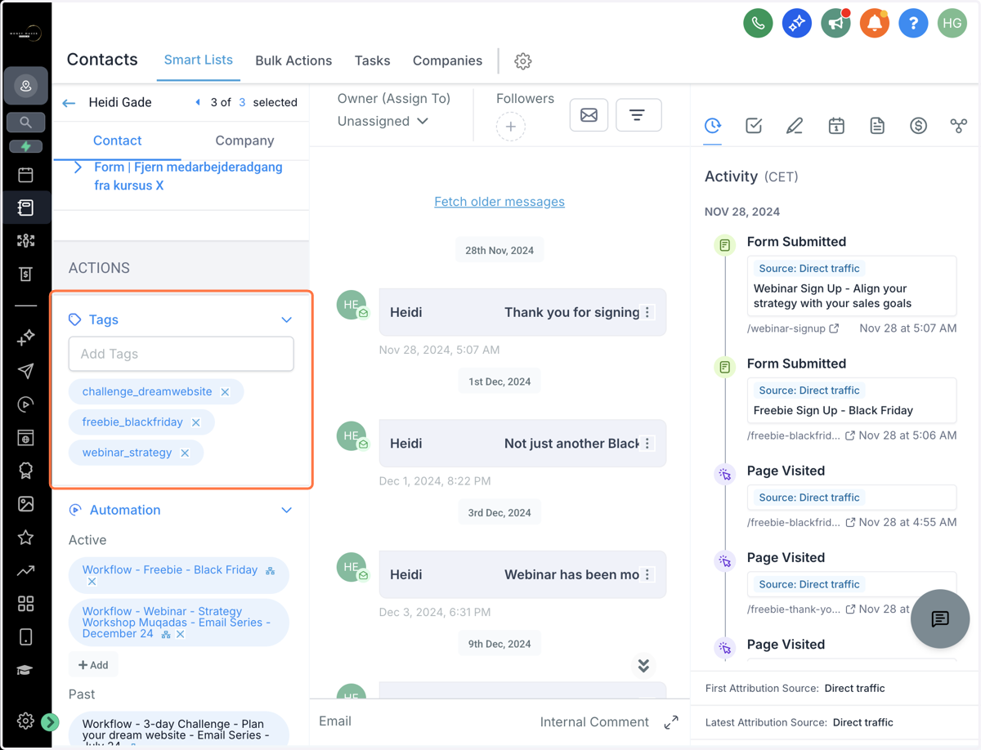This screenshot has width=981, height=750.
Task: Add a follower with the plus circle
Action: (510, 127)
